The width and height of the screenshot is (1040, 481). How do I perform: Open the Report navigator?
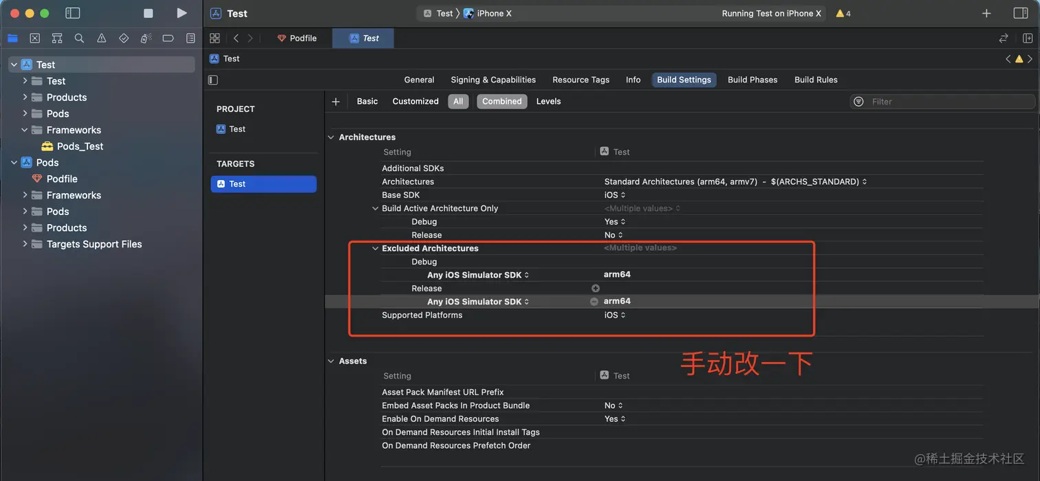191,38
